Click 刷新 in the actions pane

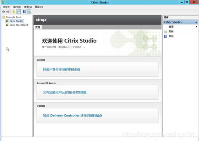tap(171, 31)
